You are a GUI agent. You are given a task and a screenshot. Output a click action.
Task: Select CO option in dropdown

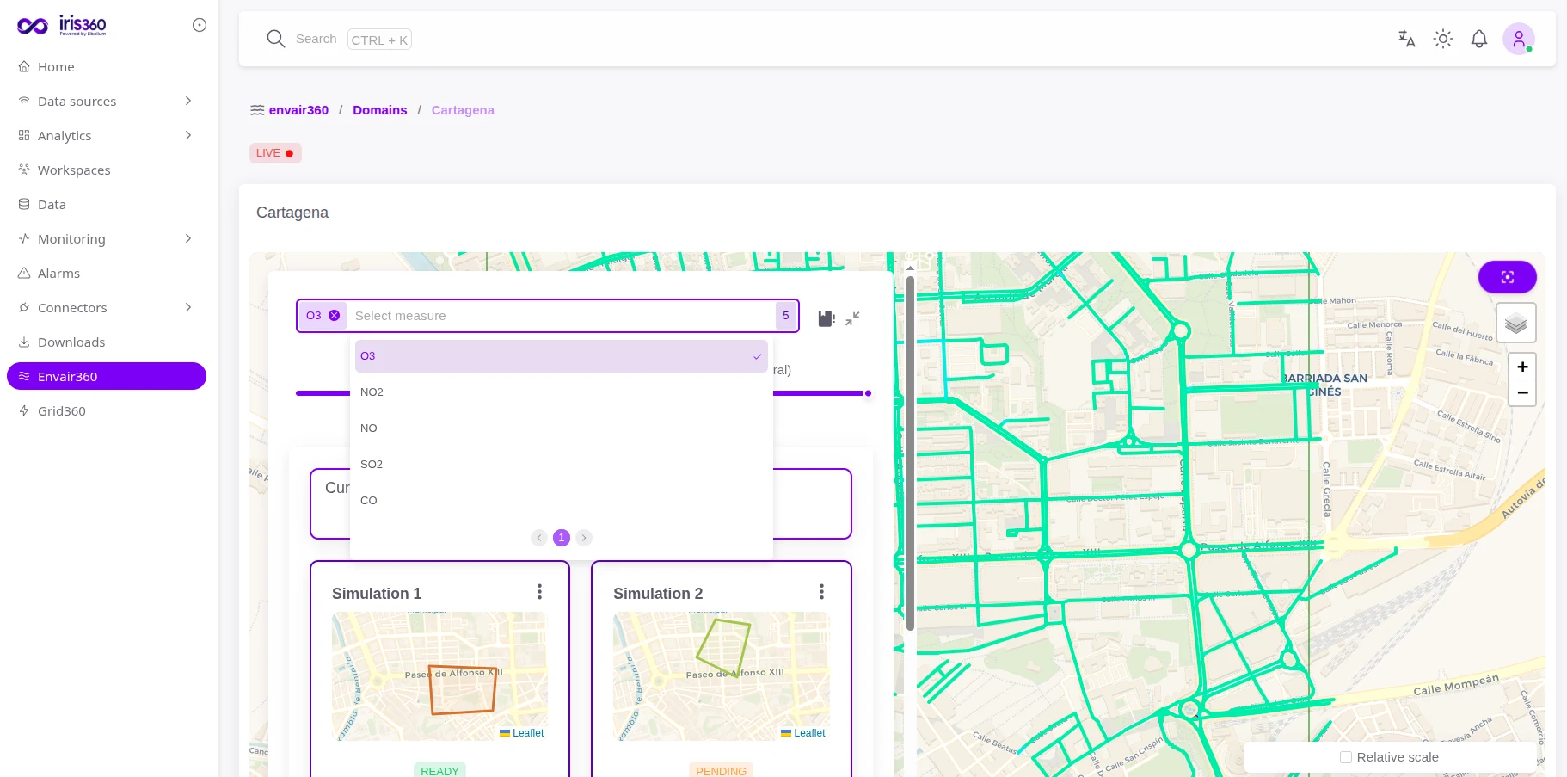(561, 501)
